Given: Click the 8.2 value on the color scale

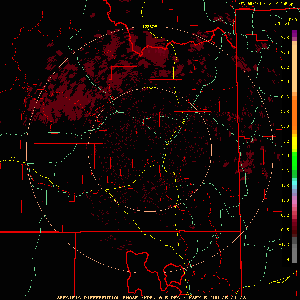Looking at the screenshot, I should tap(285, 67).
